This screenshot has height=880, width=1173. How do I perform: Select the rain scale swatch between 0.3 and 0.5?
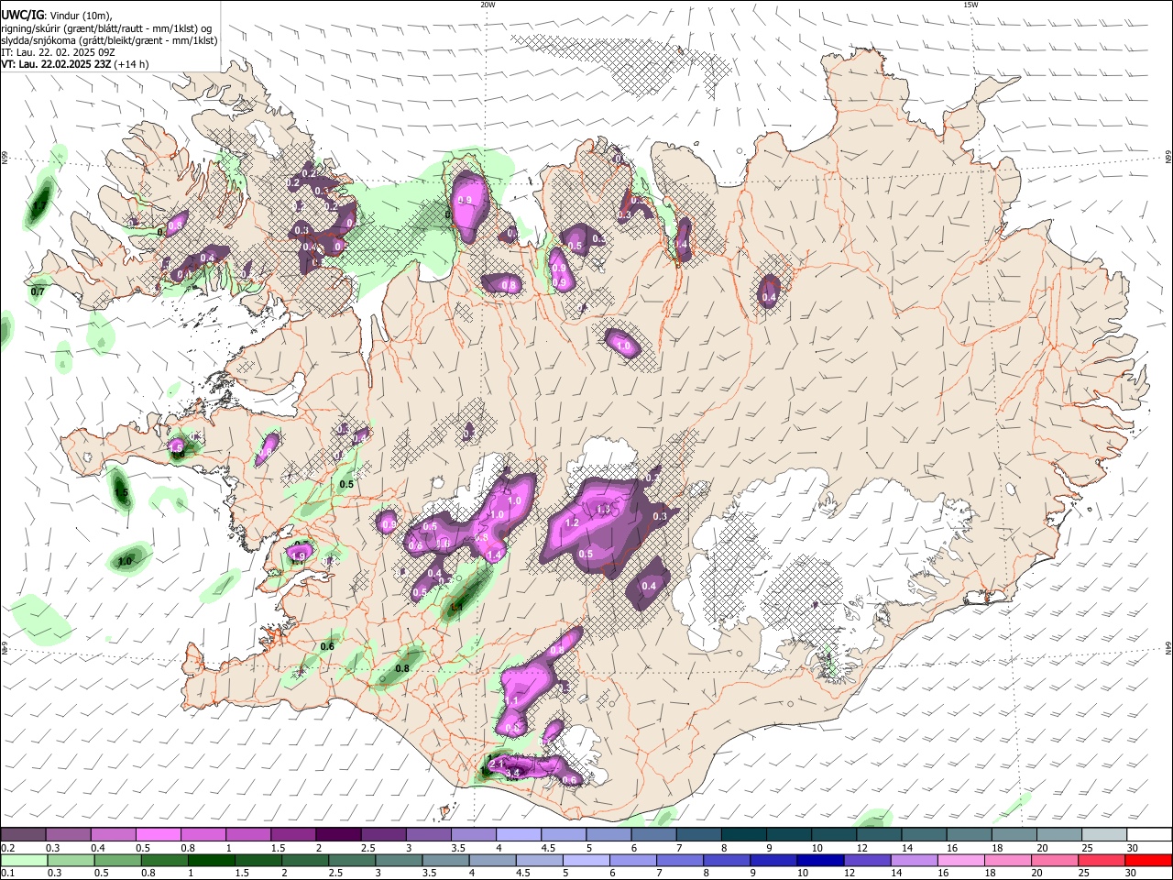71,860
